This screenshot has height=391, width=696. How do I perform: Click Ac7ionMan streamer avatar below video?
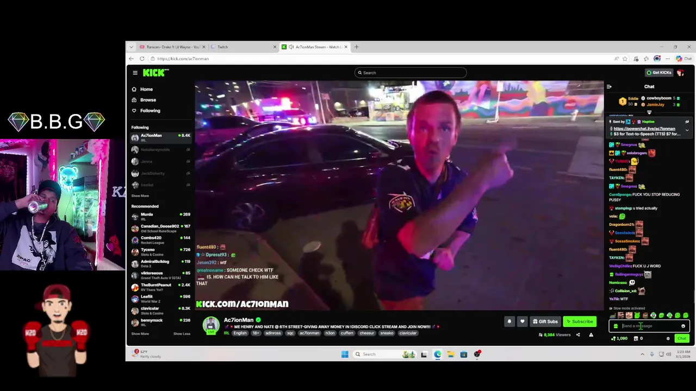211,325
